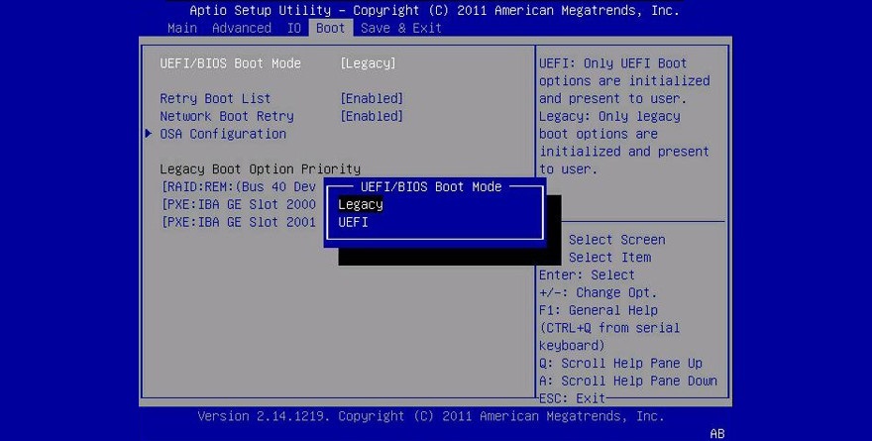The image size is (872, 441).
Task: Select the IO tab
Action: [x=293, y=28]
